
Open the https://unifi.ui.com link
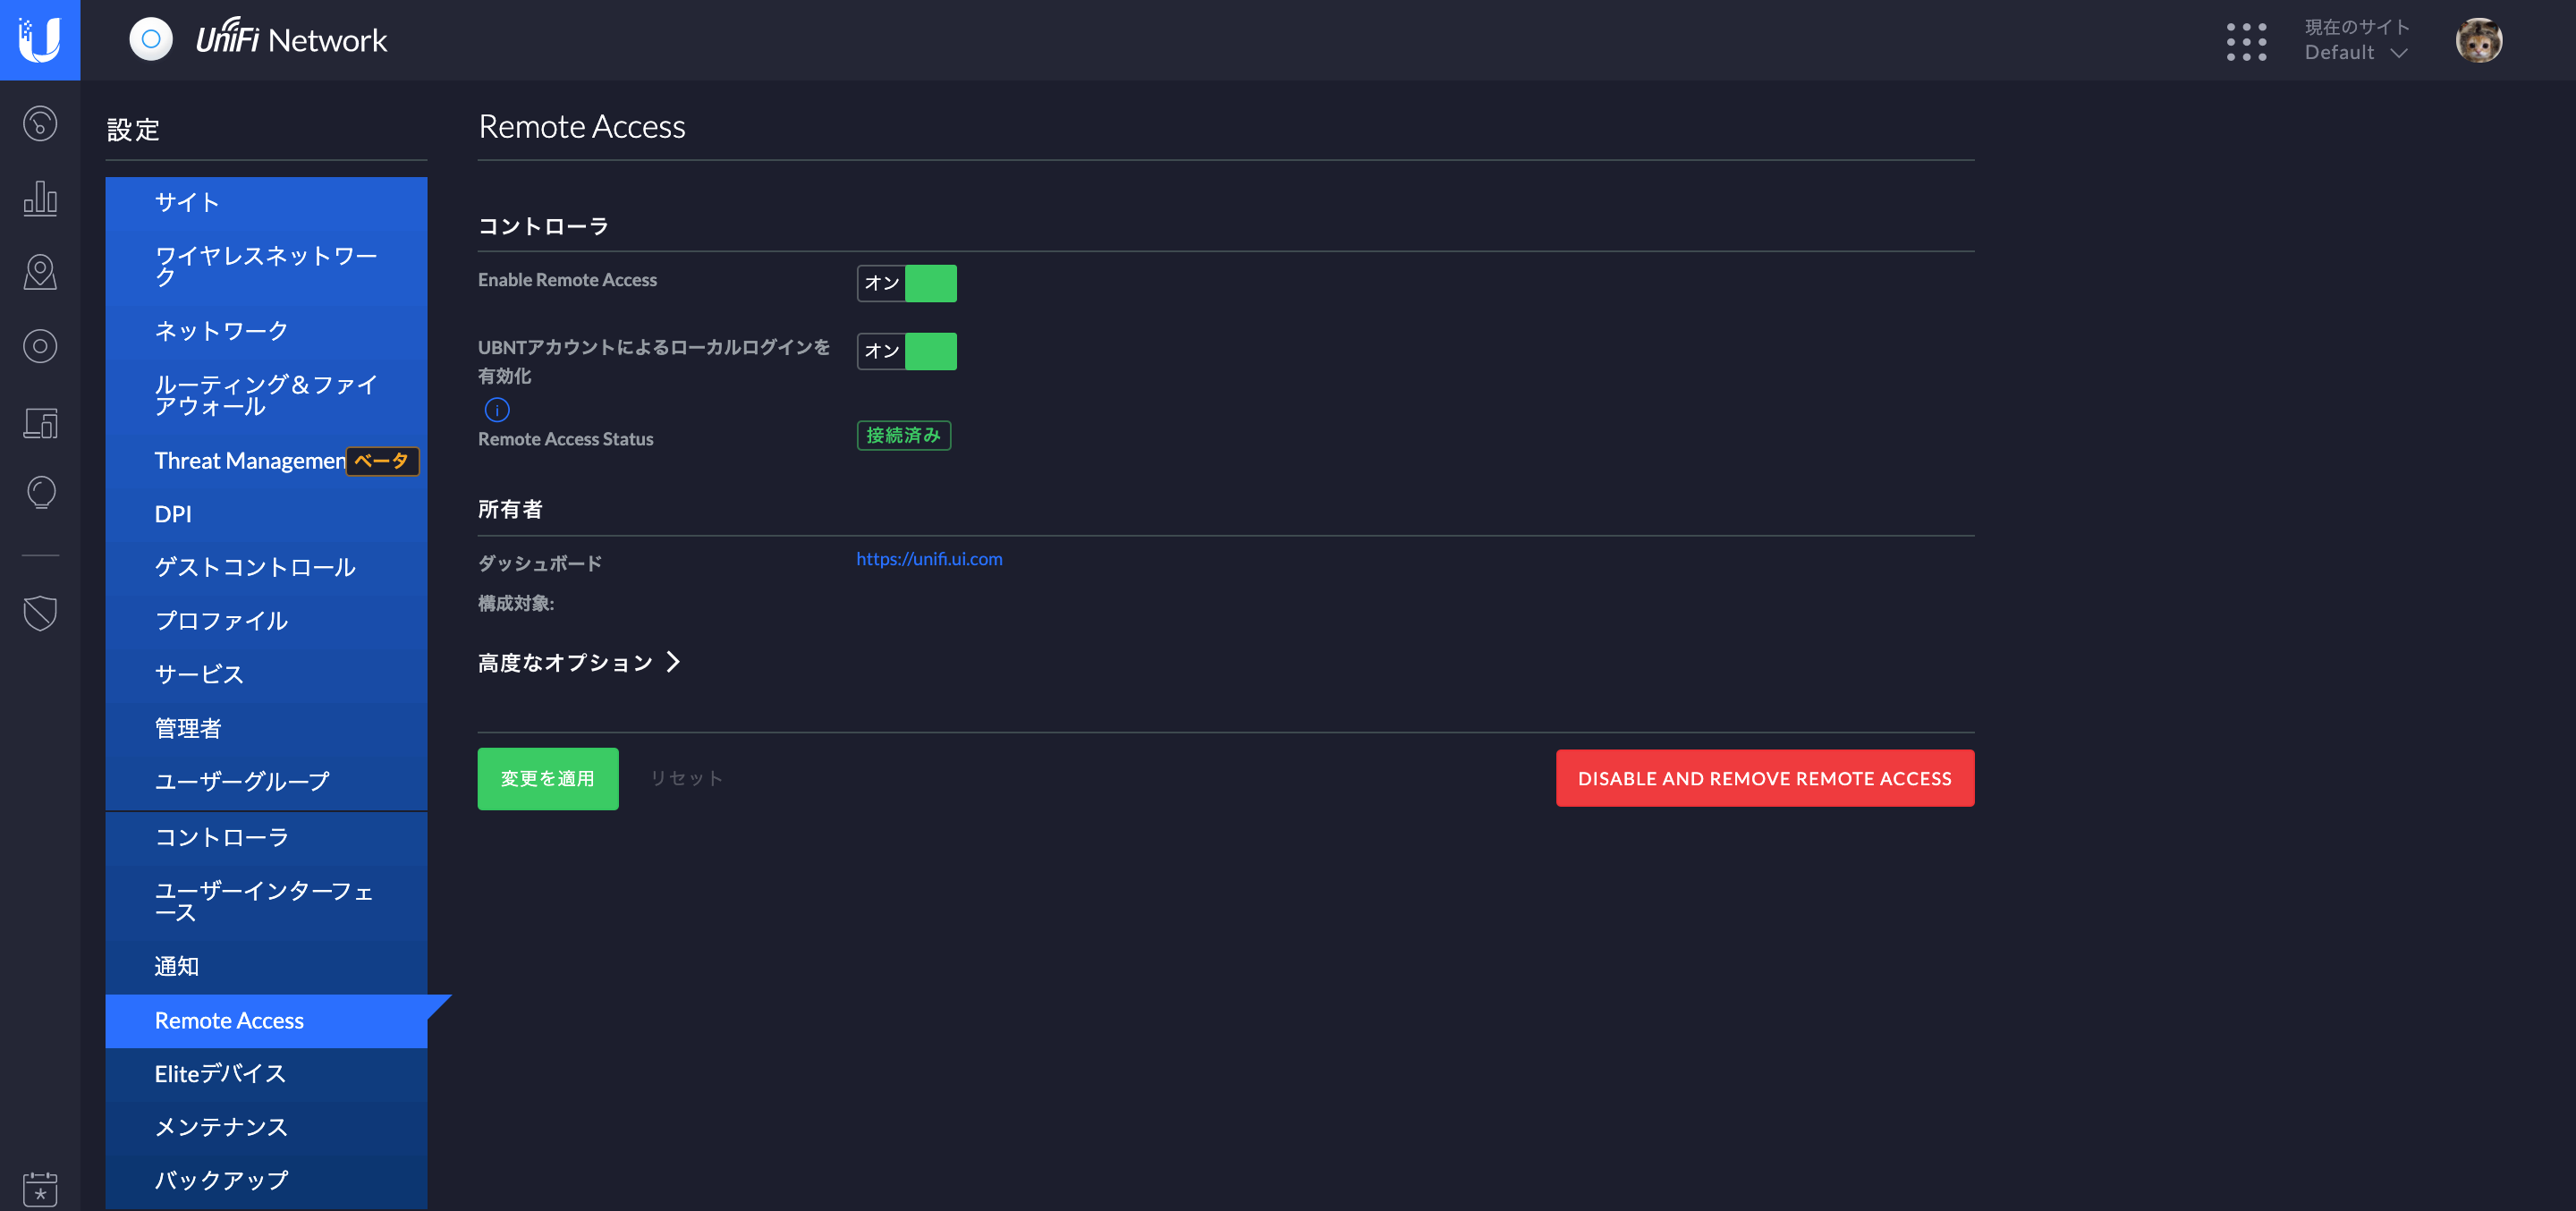click(929, 559)
